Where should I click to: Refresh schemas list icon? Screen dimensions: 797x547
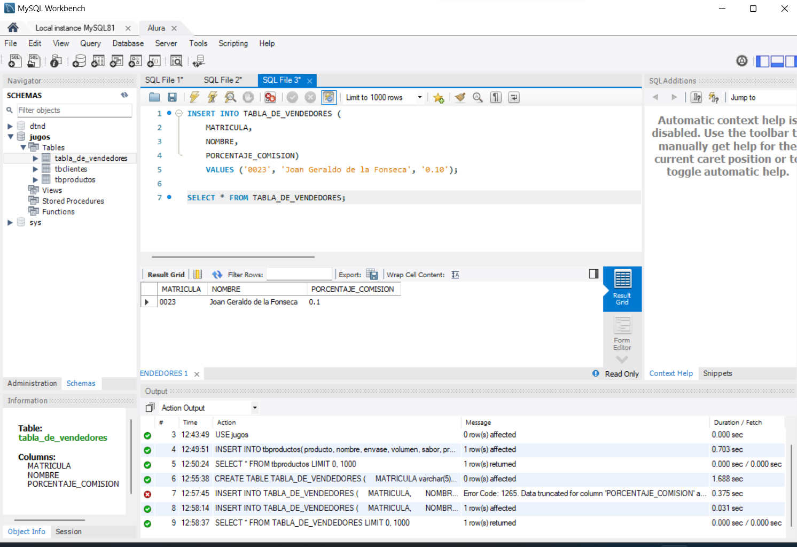coord(124,95)
